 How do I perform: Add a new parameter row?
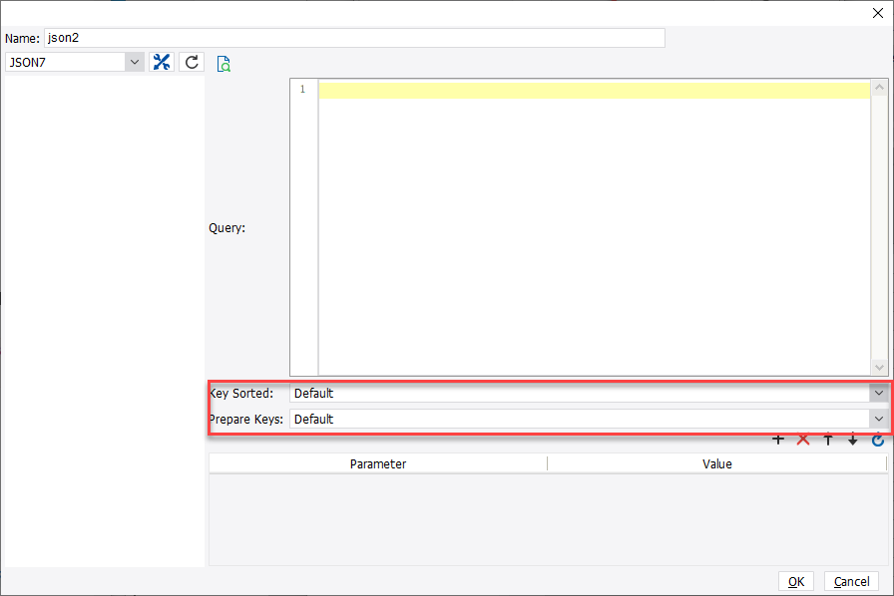(x=778, y=439)
